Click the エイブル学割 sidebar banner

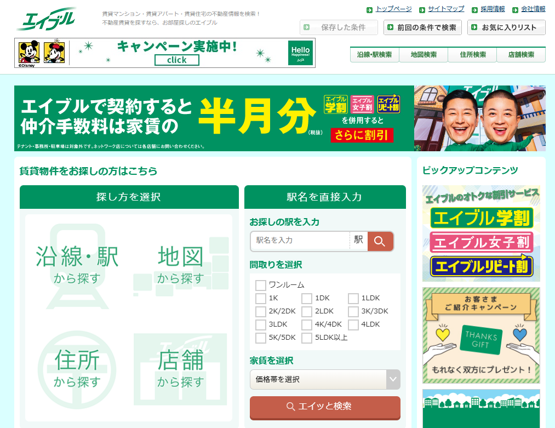[x=482, y=218]
